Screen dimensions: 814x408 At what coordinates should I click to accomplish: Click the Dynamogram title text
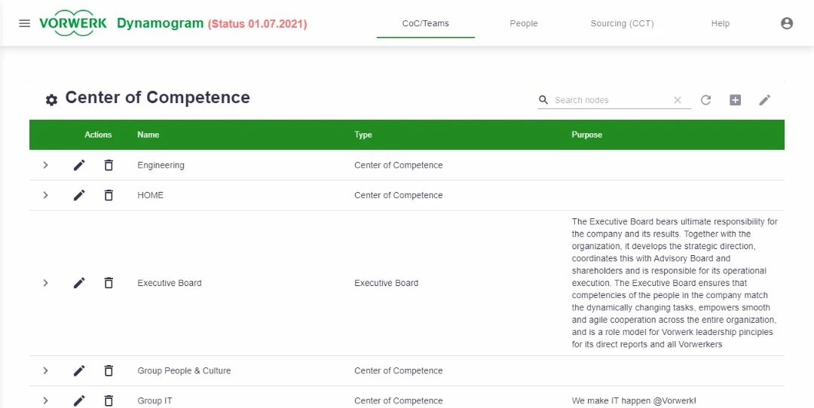coord(160,23)
